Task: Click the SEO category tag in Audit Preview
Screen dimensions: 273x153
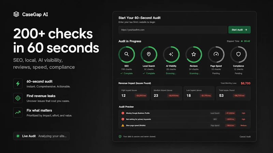Action: click(x=215, y=119)
